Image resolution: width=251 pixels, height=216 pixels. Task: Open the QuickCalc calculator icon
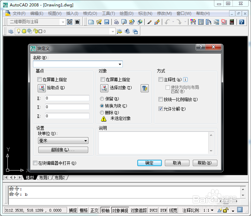click(x=232, y=22)
